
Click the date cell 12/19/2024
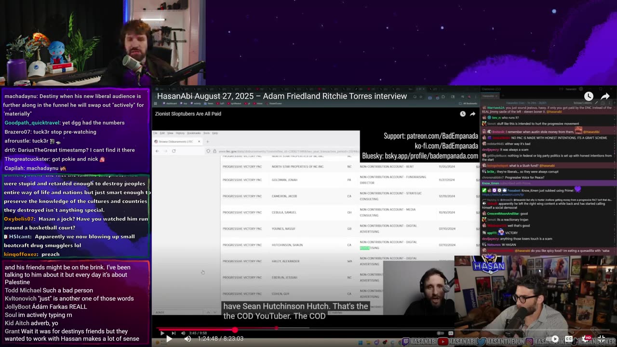coord(447,196)
